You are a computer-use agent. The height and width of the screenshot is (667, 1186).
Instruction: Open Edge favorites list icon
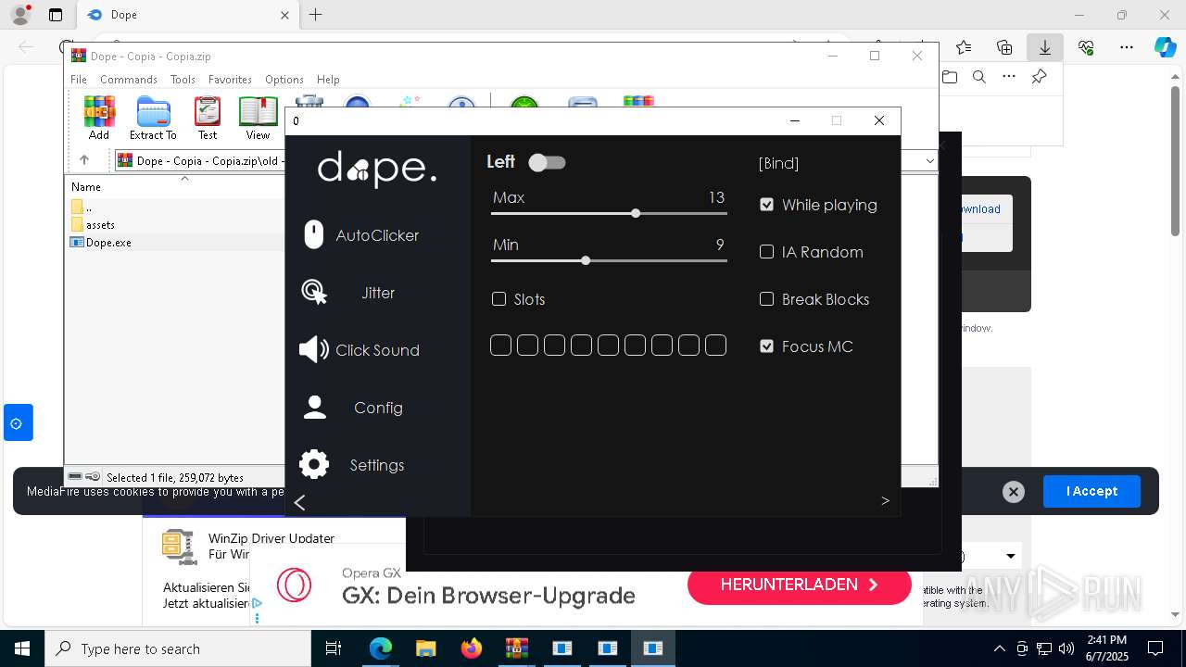[964, 47]
